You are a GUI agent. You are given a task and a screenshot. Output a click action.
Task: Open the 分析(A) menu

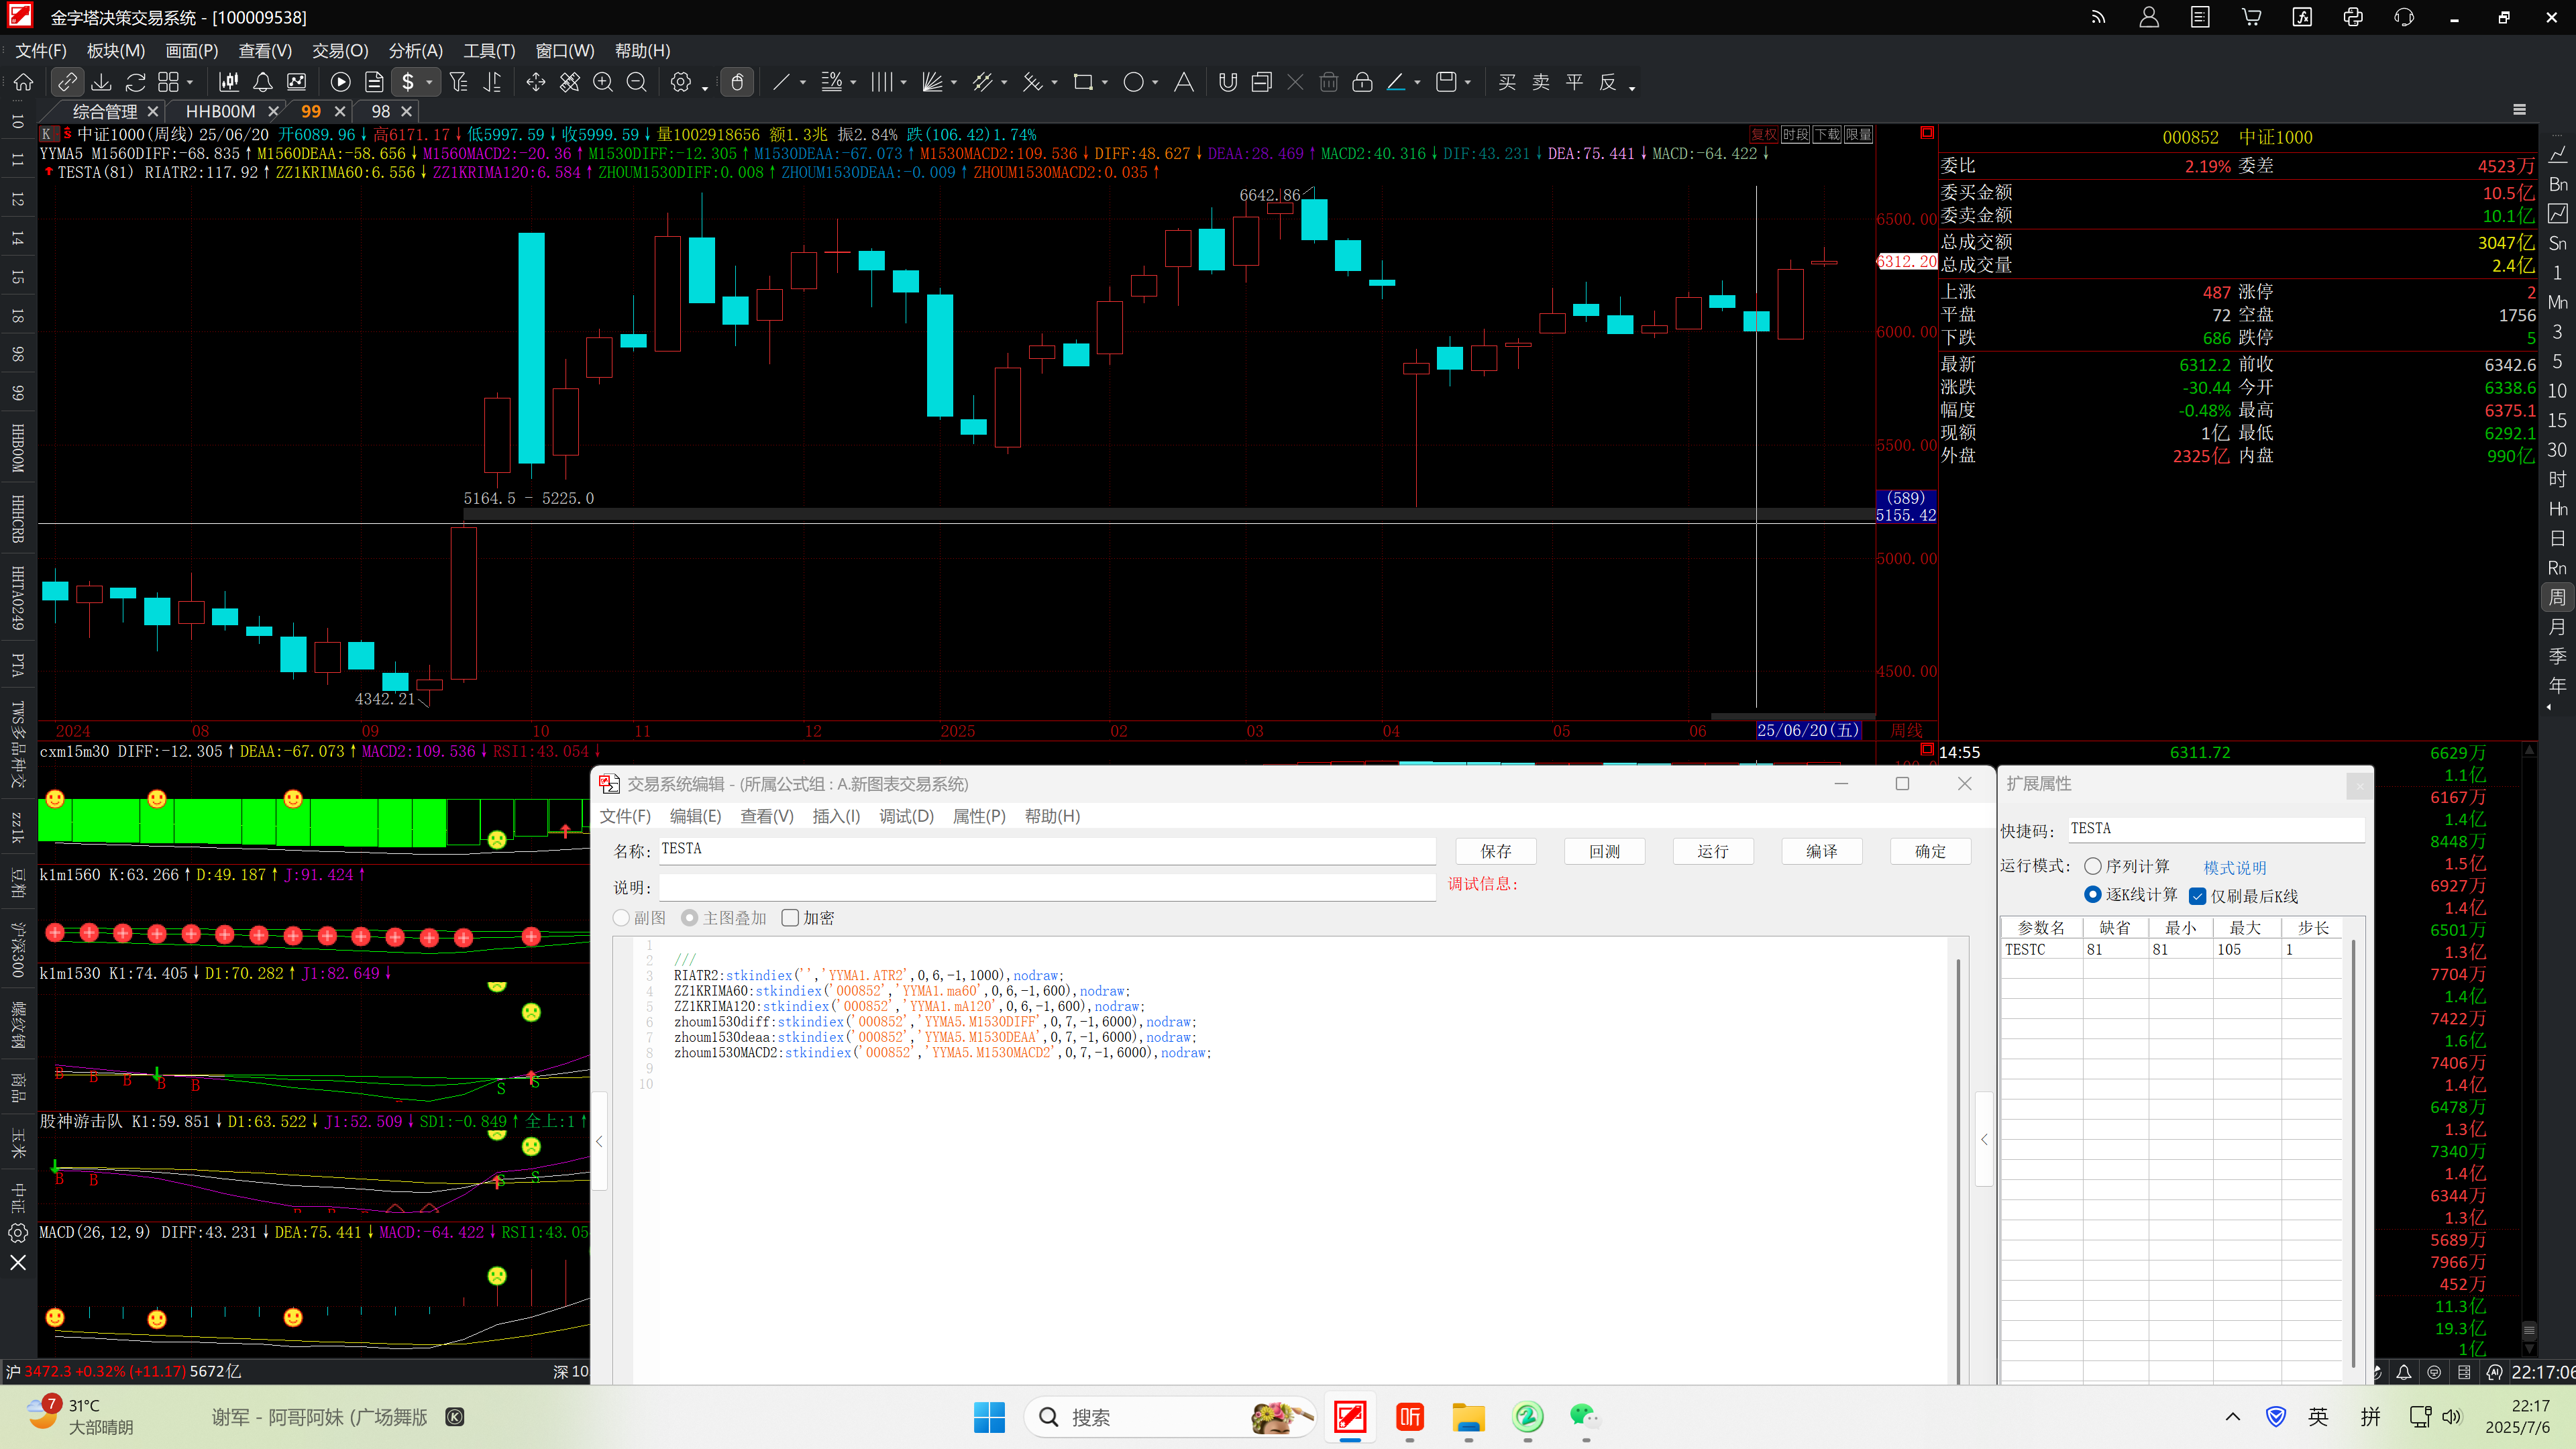point(415,51)
